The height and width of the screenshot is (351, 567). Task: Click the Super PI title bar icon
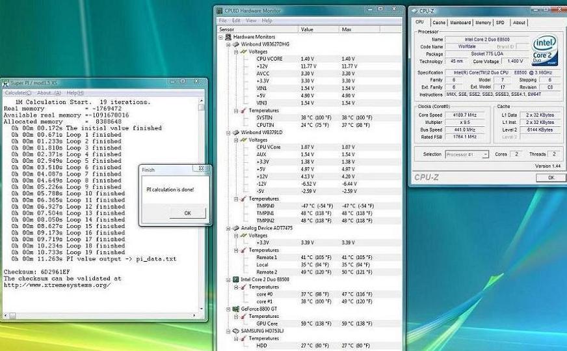6,83
